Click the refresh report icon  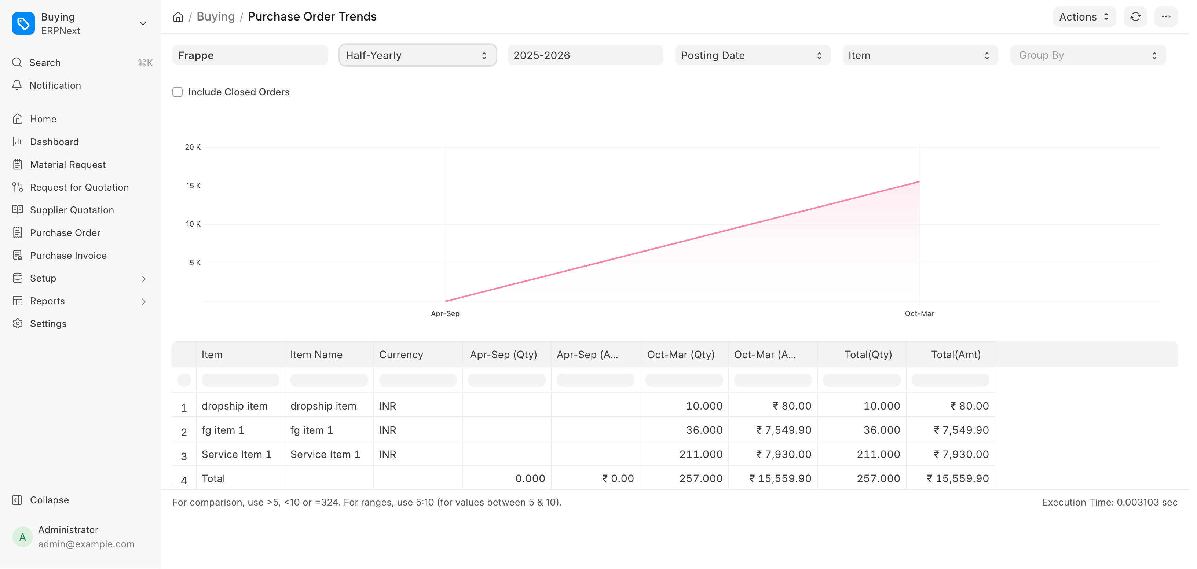point(1135,17)
